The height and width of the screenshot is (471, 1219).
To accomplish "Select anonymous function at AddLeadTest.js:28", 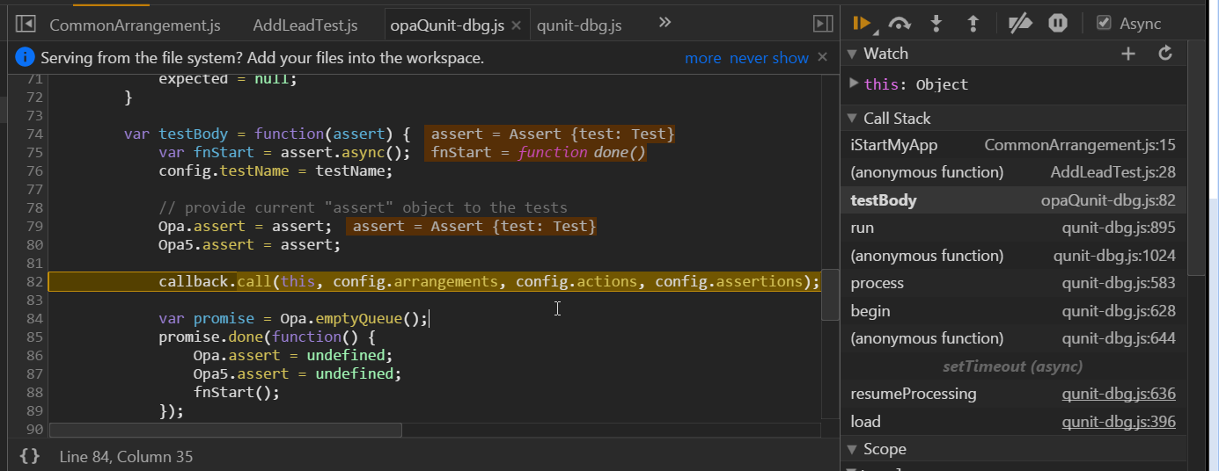I will (1013, 172).
